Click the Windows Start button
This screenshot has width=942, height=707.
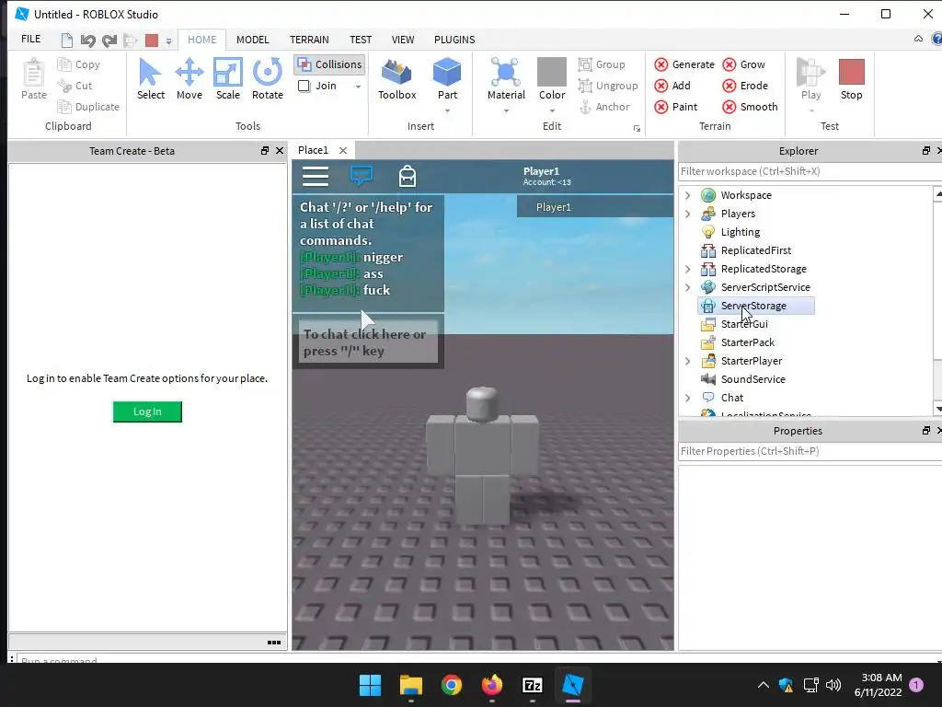(370, 685)
